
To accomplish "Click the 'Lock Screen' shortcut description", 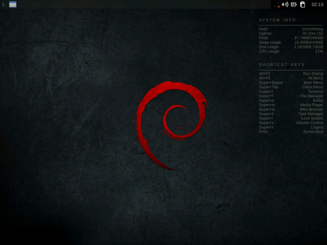I will tap(312, 118).
